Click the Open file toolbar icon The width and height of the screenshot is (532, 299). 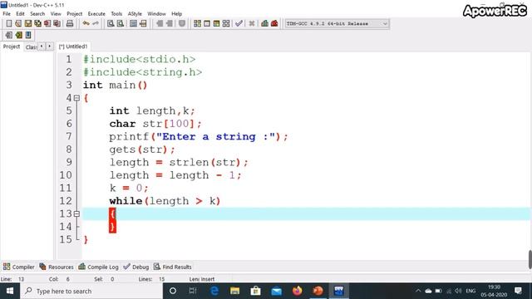pyautogui.click(x=18, y=23)
